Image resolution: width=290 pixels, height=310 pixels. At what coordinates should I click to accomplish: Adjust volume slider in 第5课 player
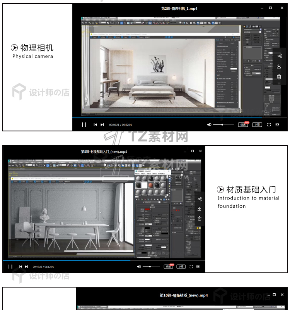pos(151,267)
